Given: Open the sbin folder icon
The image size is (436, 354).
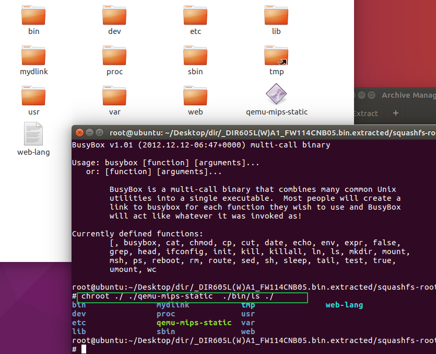Looking at the screenshot, I should (195, 56).
